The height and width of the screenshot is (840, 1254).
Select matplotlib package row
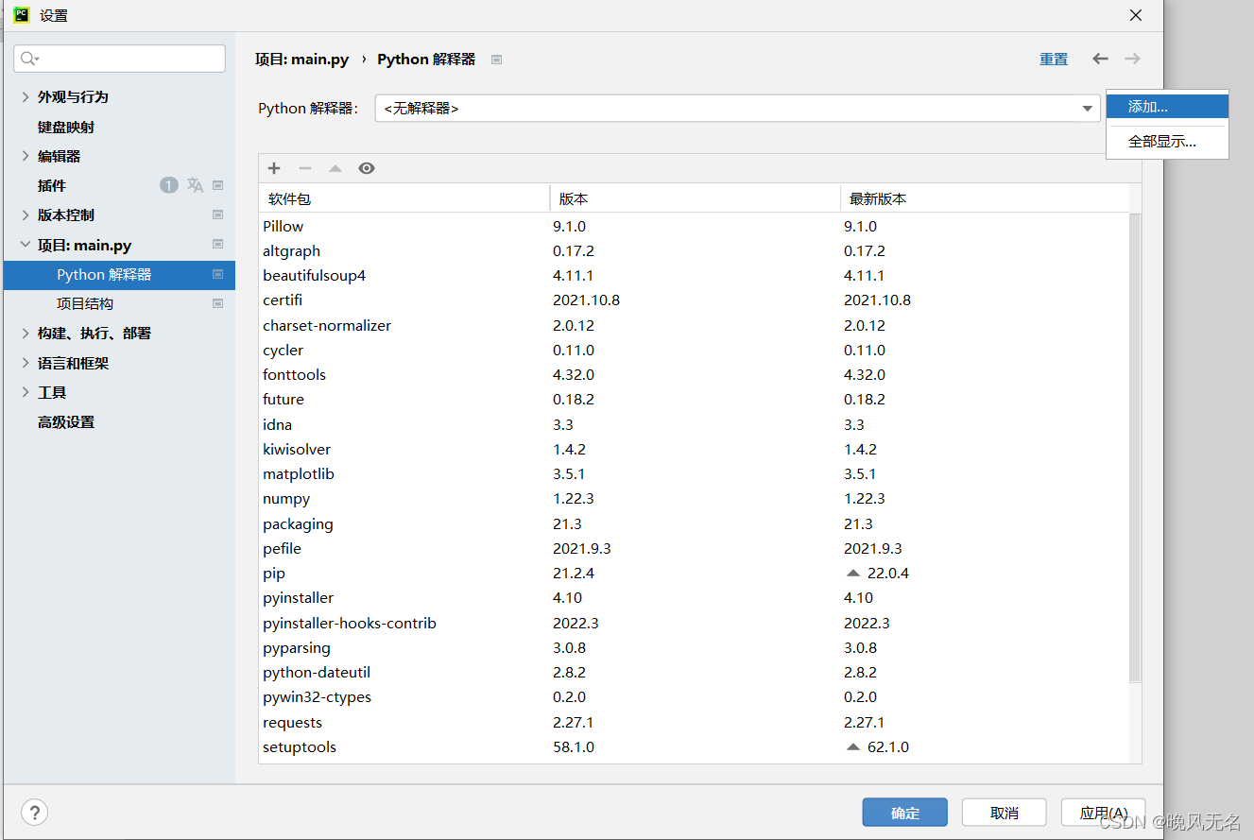[695, 473]
